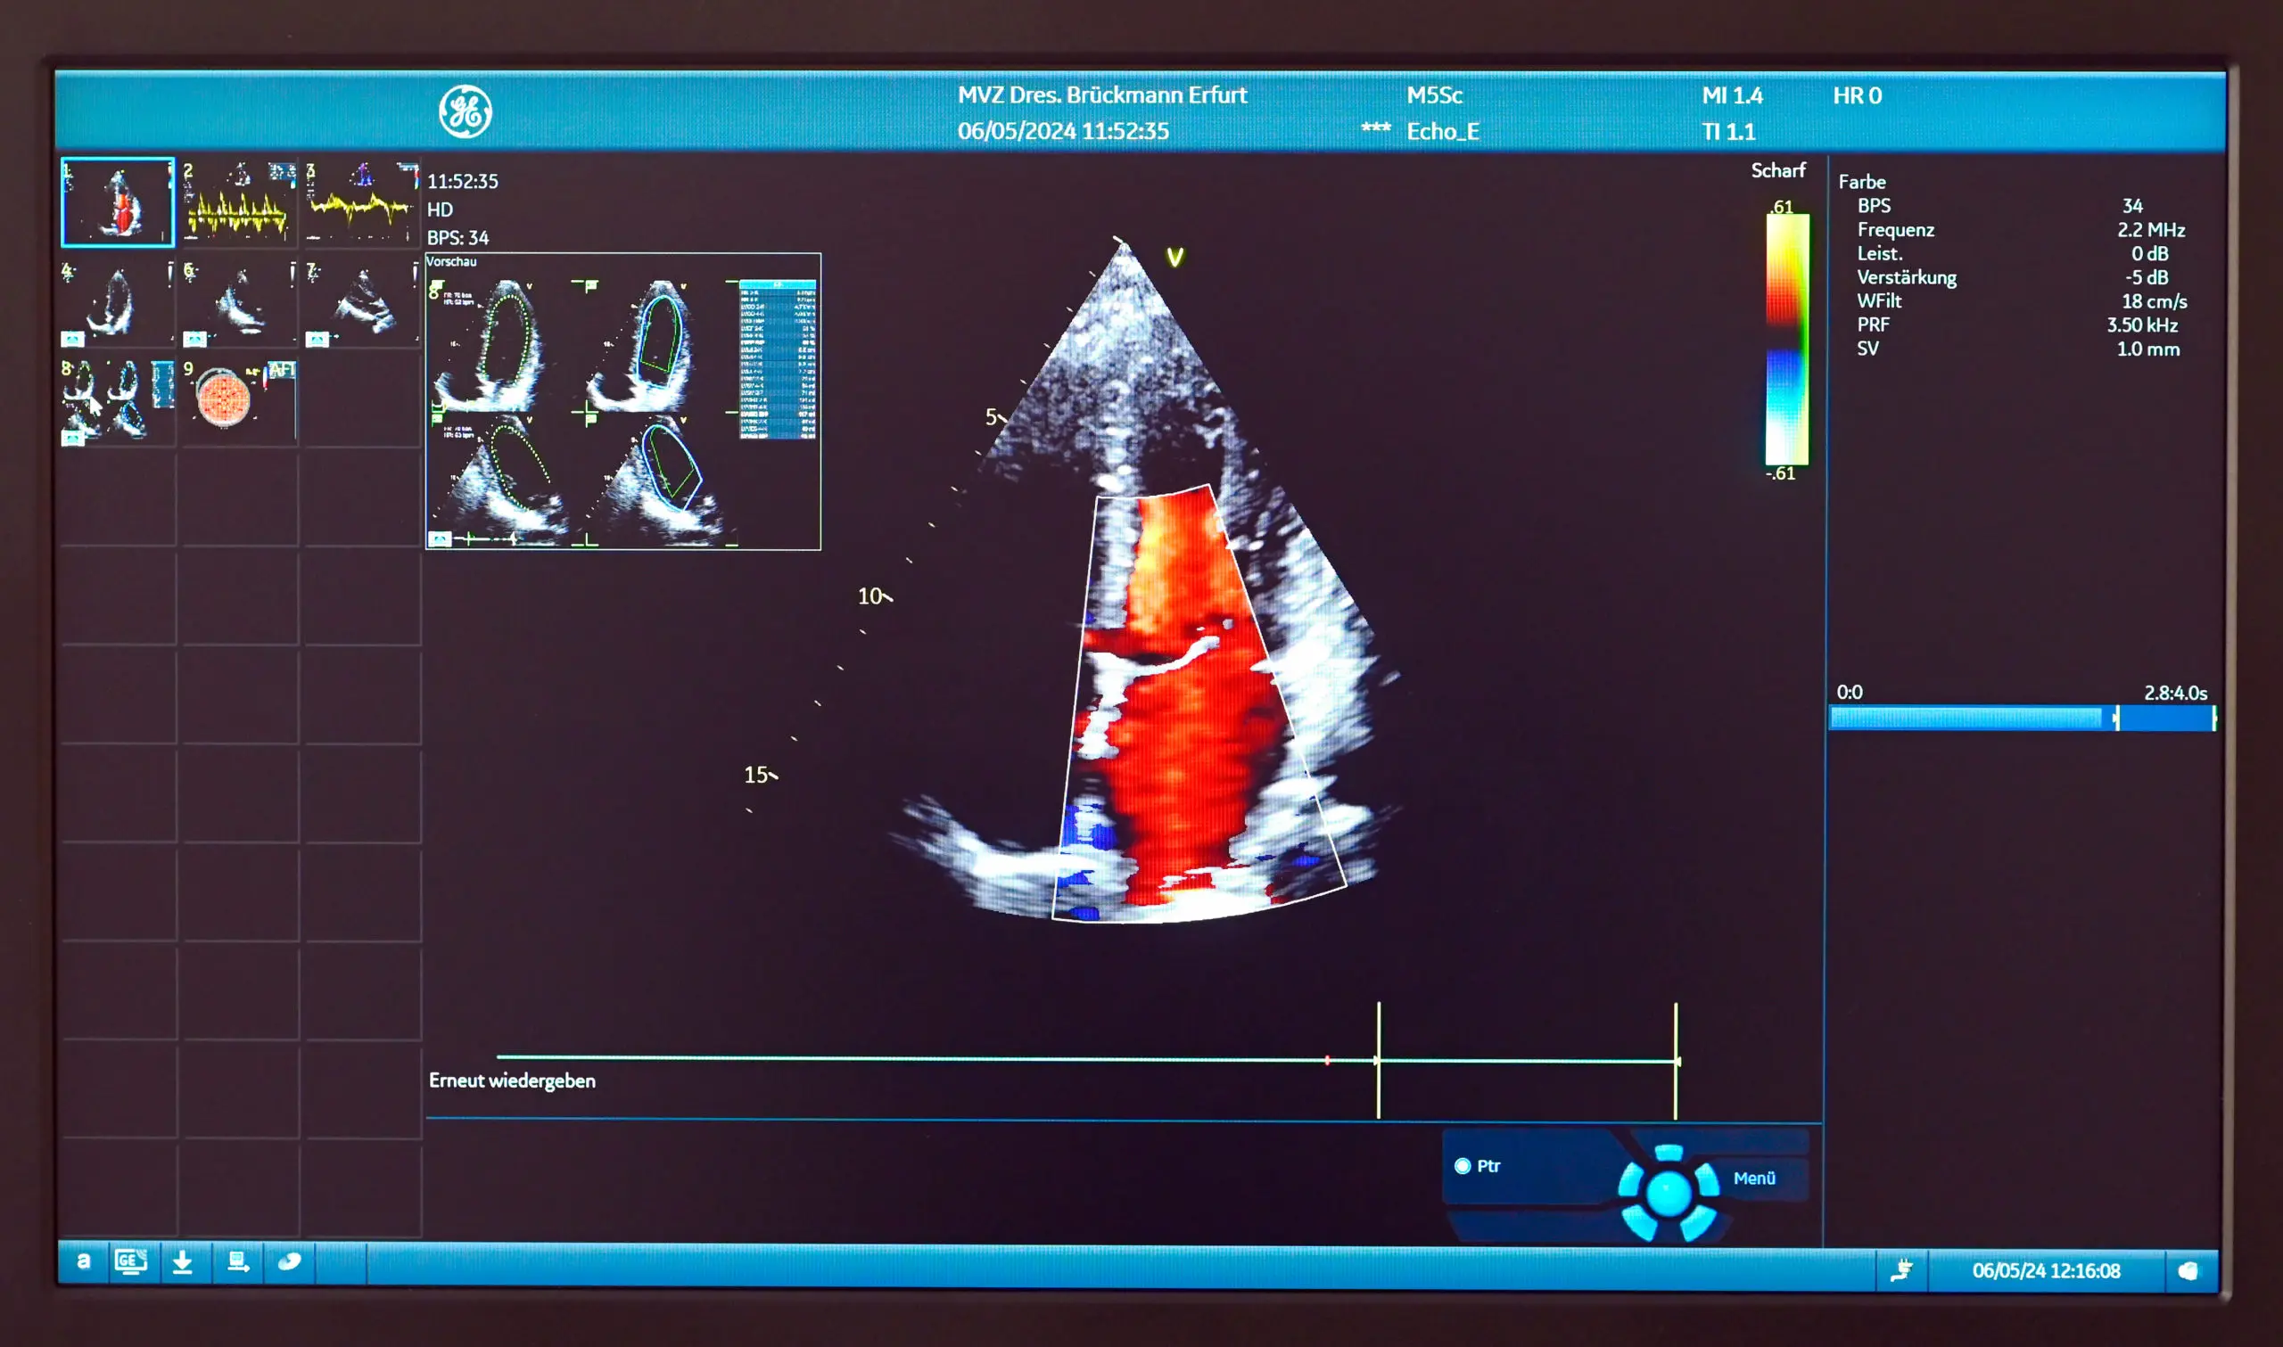Click the 'HD' label under timestamp
The height and width of the screenshot is (1347, 2283).
tap(440, 209)
